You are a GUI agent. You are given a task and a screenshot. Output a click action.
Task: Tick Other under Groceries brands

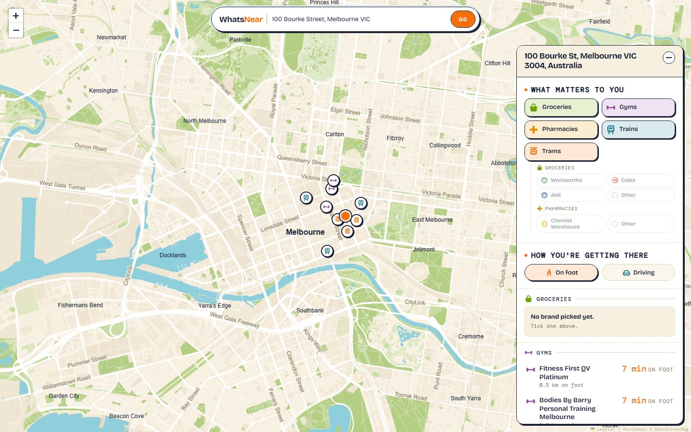(x=641, y=195)
